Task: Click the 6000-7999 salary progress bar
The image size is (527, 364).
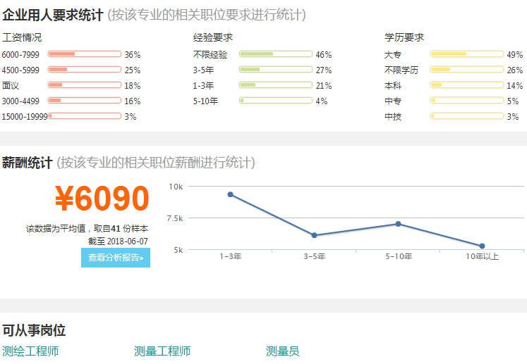Action: point(85,54)
